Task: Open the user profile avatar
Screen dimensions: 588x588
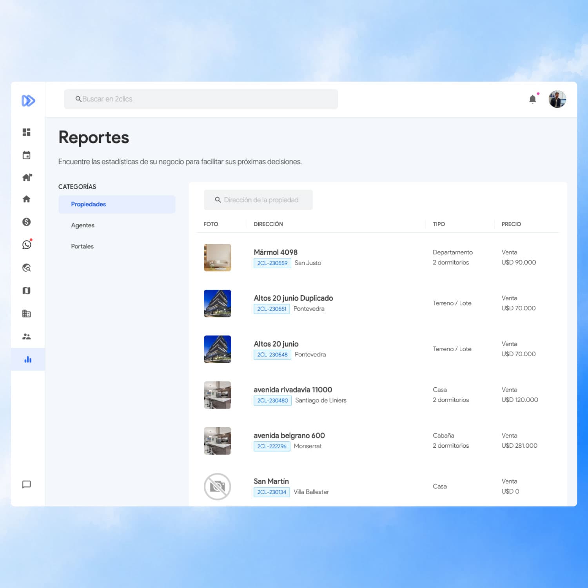Action: [x=557, y=99]
